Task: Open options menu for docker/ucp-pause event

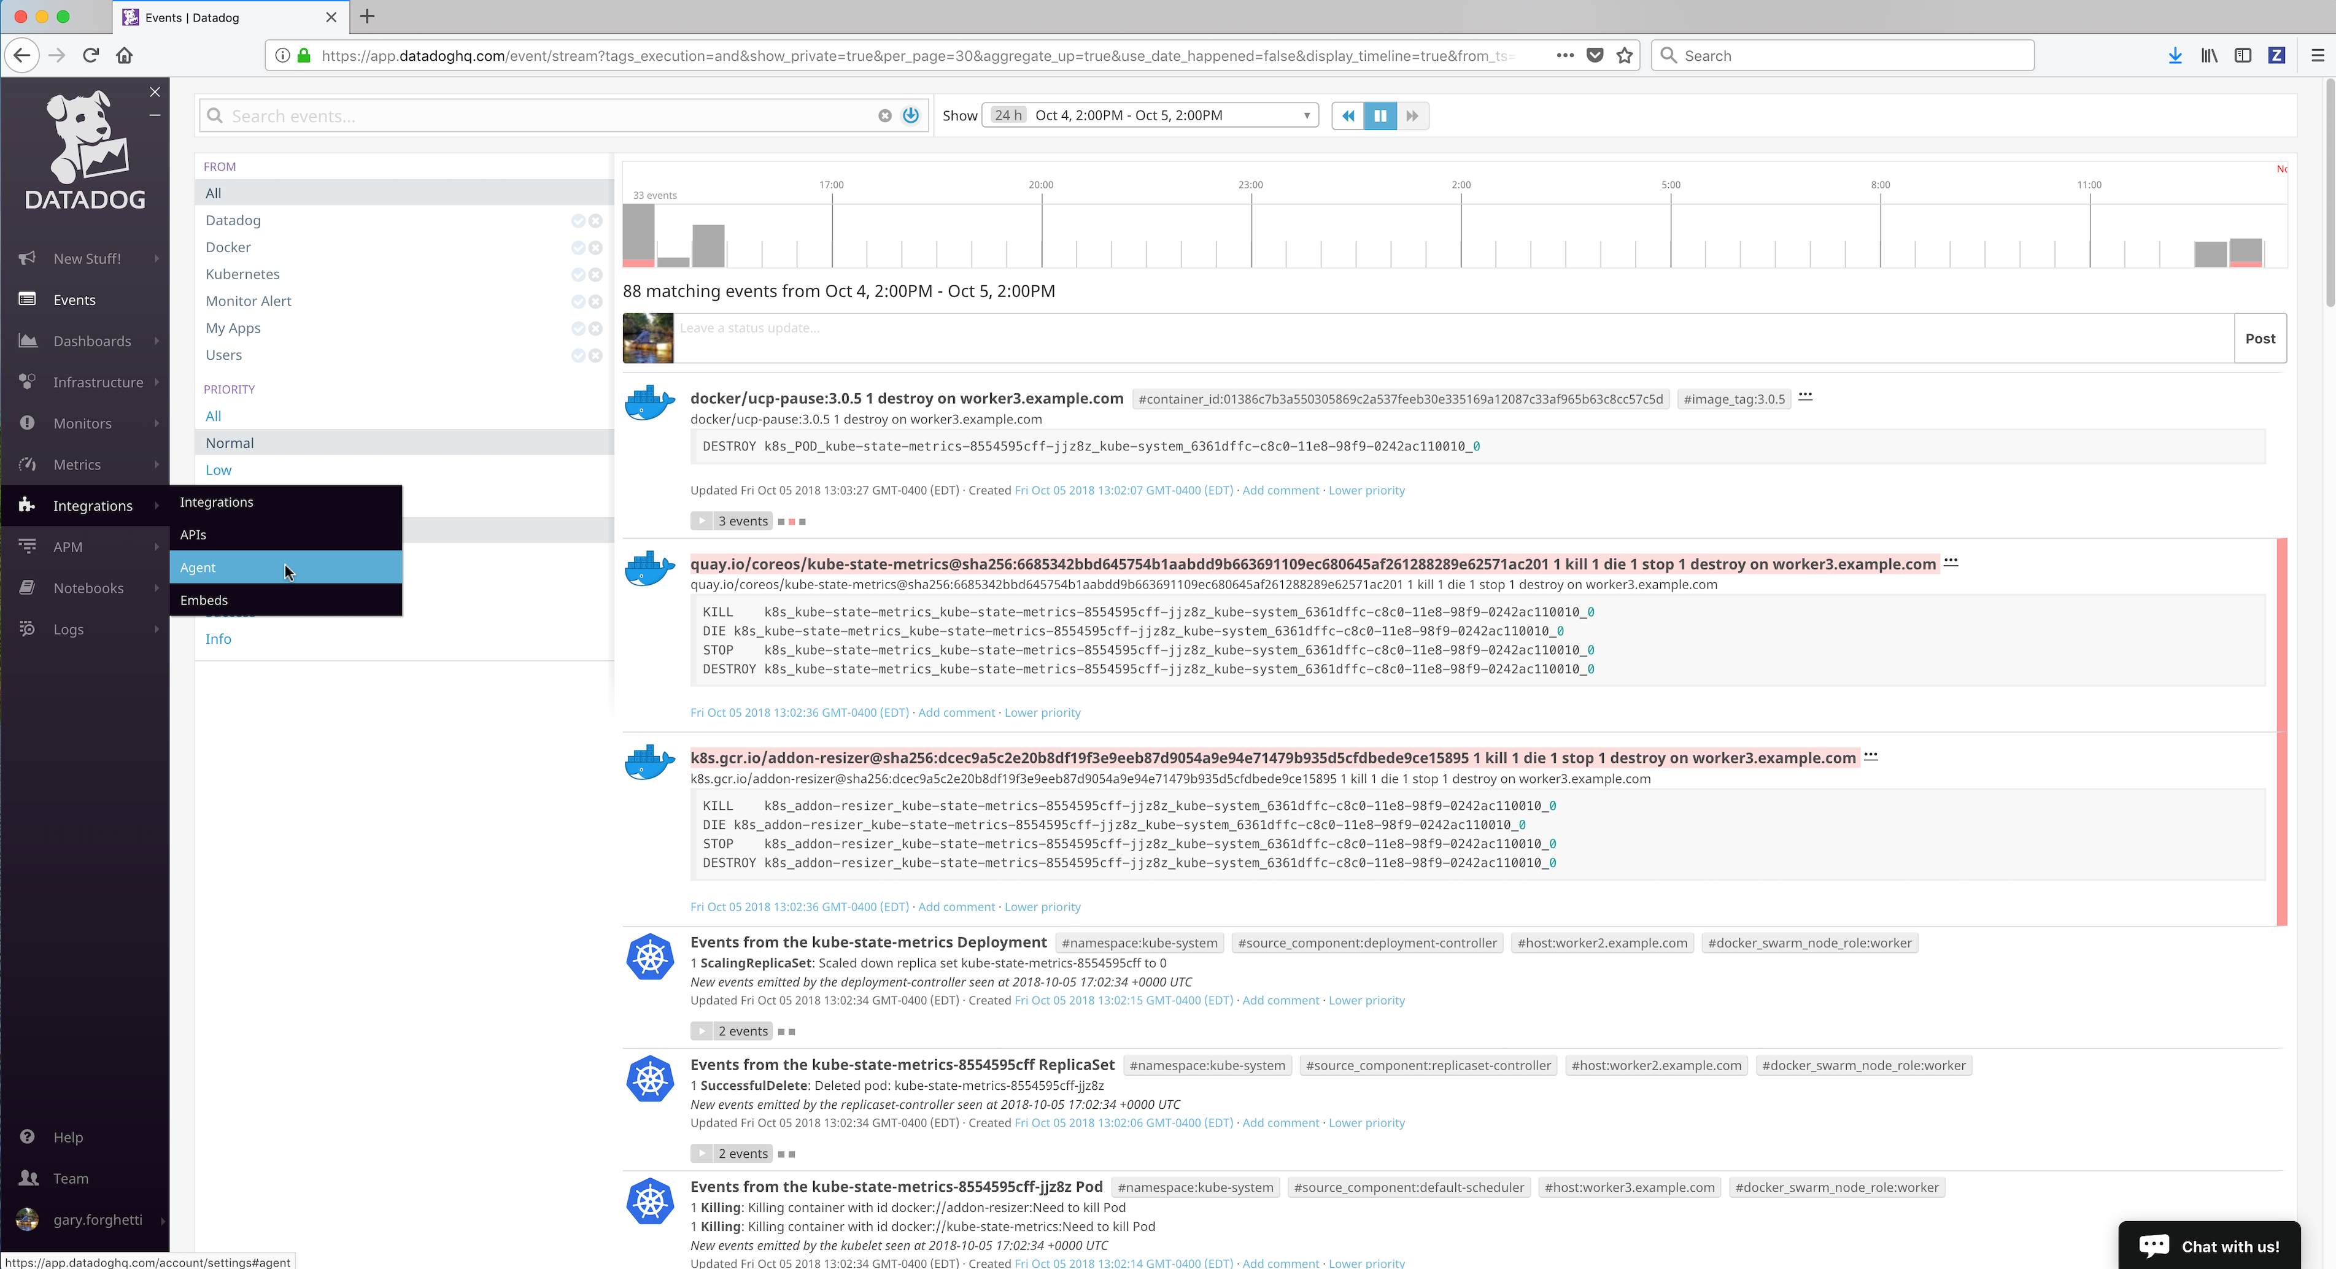Action: (x=1806, y=396)
